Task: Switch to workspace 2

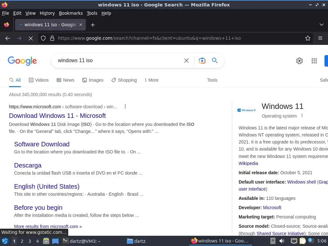Action: [x=22, y=241]
